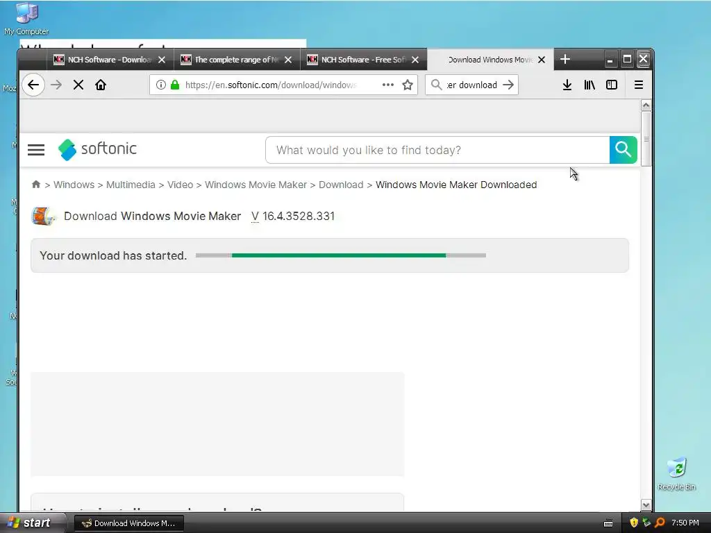Click the Softonic 'What would you like to find' field
Viewport: 711px width, 533px height.
coord(437,150)
